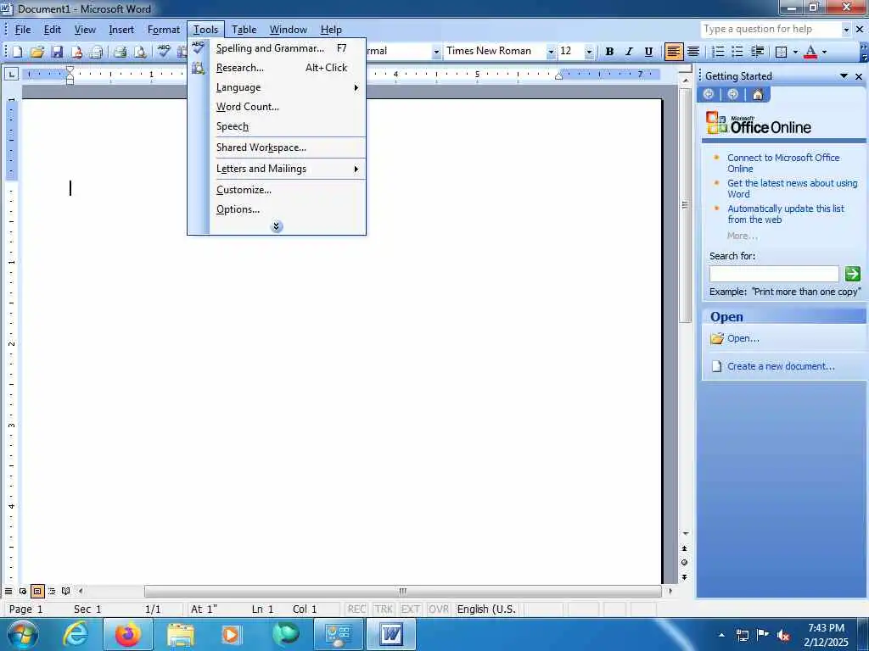Click the Next Page double arrow
Image resolution: width=869 pixels, height=651 pixels.
point(685,576)
